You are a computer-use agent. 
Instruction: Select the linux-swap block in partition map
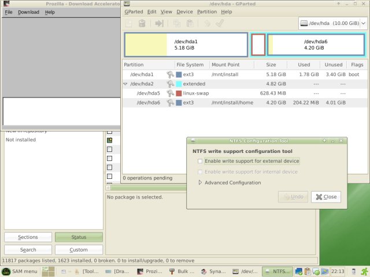pyautogui.click(x=258, y=44)
